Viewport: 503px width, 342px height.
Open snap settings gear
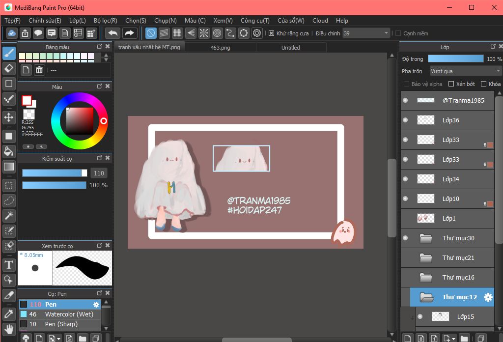(x=257, y=33)
